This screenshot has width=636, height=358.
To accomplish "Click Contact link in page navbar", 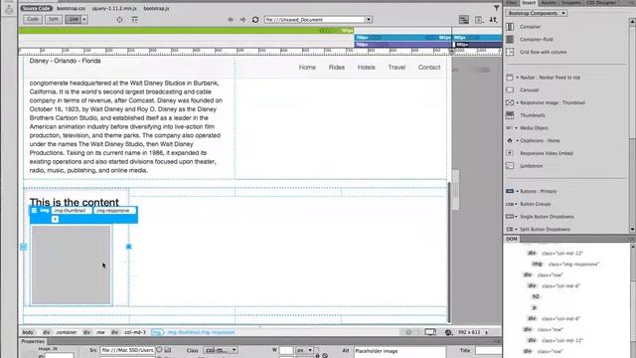I will (x=429, y=68).
